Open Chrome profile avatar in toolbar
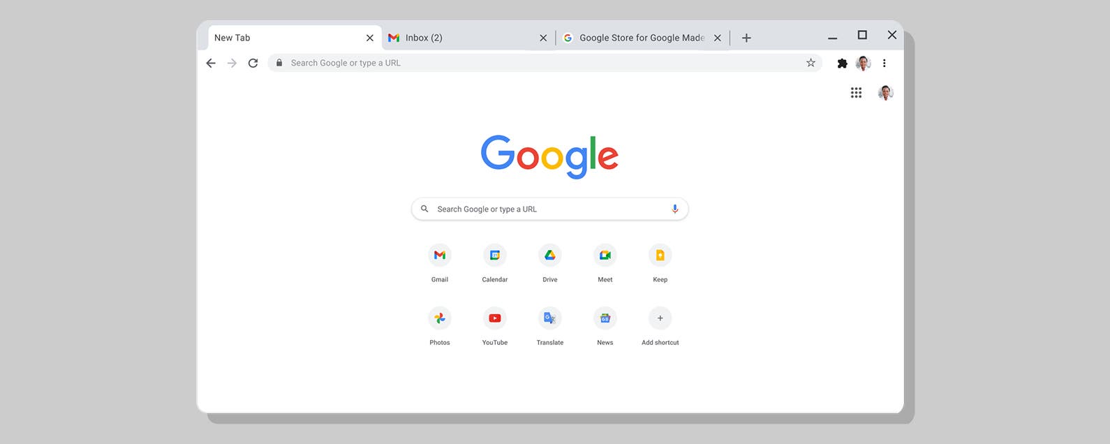 click(x=864, y=63)
